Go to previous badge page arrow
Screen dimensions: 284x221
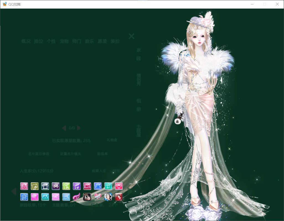coord(14,191)
